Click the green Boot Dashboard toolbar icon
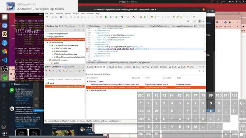The image size is (246, 138). 106,17
